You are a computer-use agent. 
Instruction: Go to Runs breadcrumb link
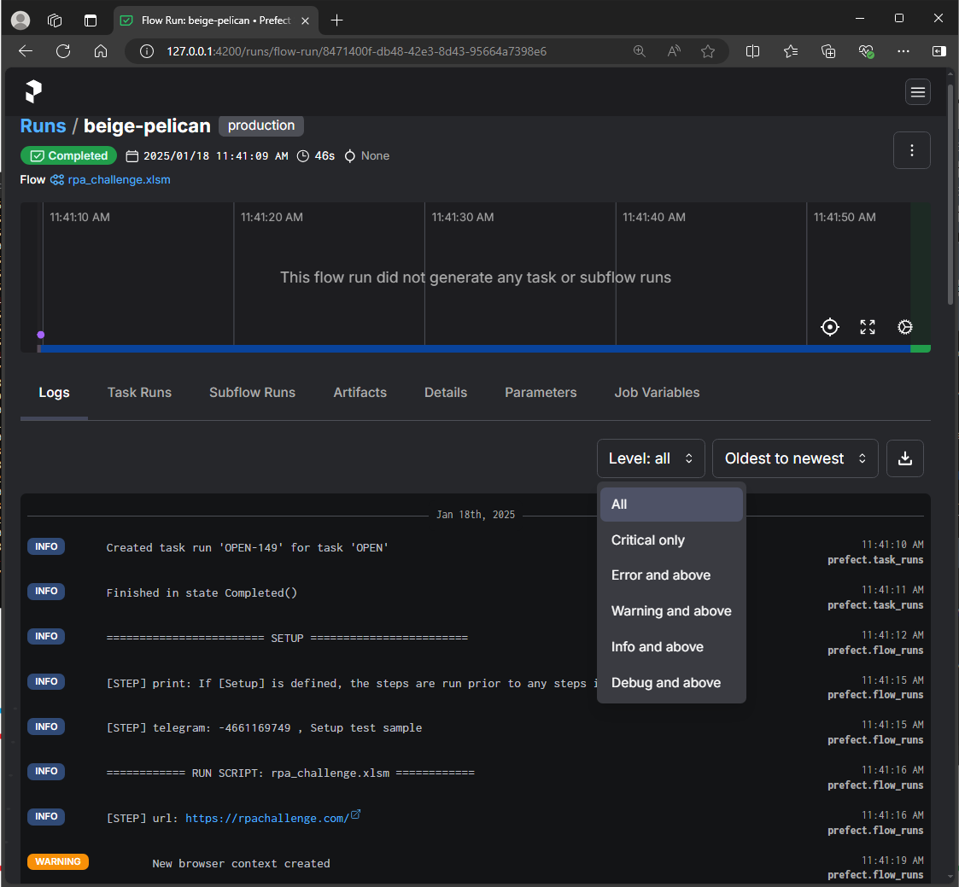tap(43, 126)
